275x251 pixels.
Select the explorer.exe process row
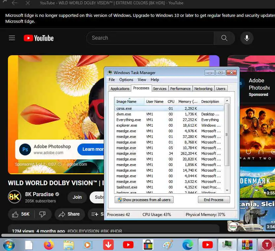point(169,125)
